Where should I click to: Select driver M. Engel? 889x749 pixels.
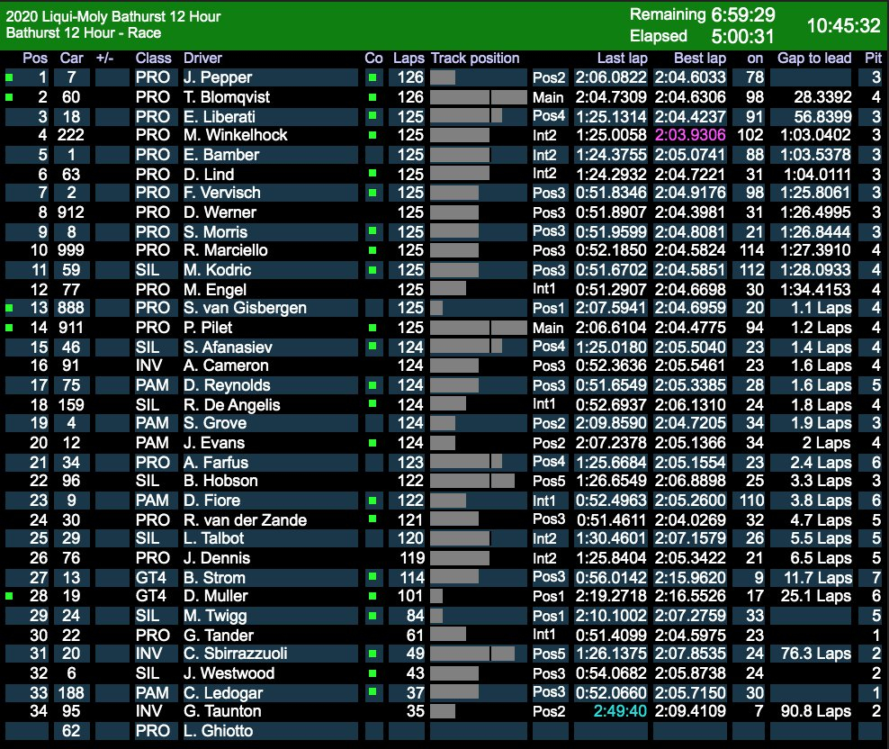pos(214,289)
